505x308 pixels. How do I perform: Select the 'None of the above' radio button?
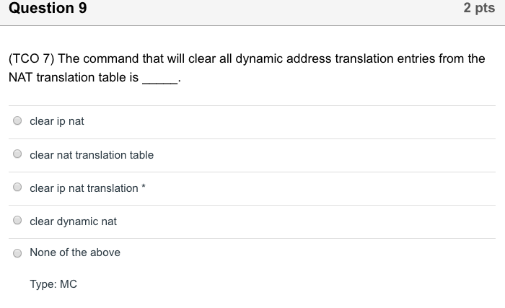[x=17, y=253]
